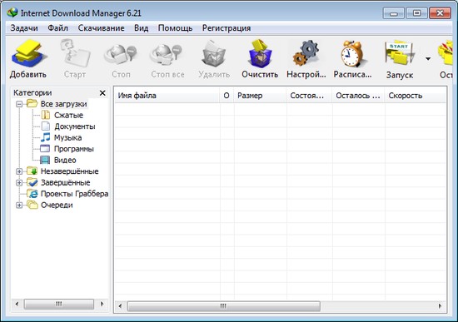Screen dimensions: 458x322
Task: Select Проекты Граббера in the tree
Action: [x=74, y=194]
